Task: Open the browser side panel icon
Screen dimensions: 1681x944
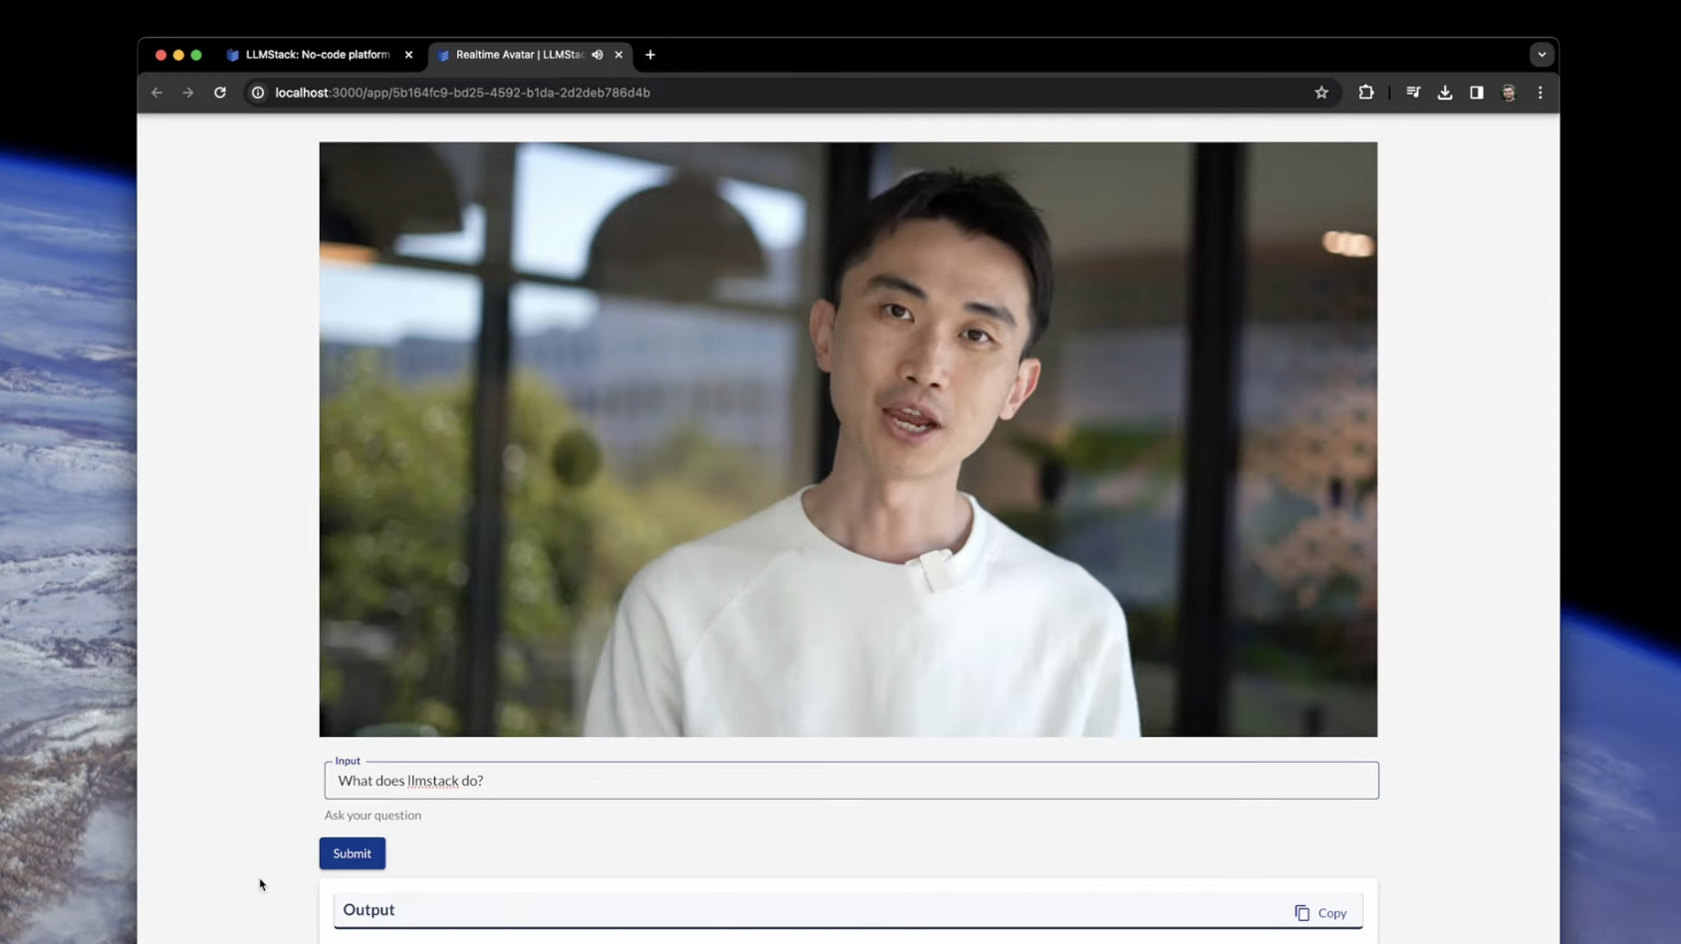Action: coord(1476,92)
